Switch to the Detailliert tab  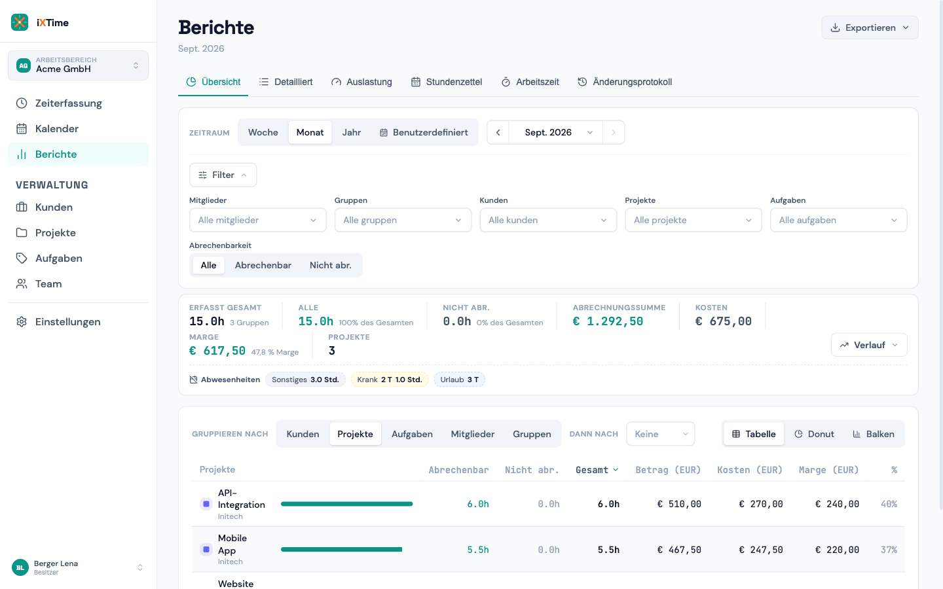[286, 82]
